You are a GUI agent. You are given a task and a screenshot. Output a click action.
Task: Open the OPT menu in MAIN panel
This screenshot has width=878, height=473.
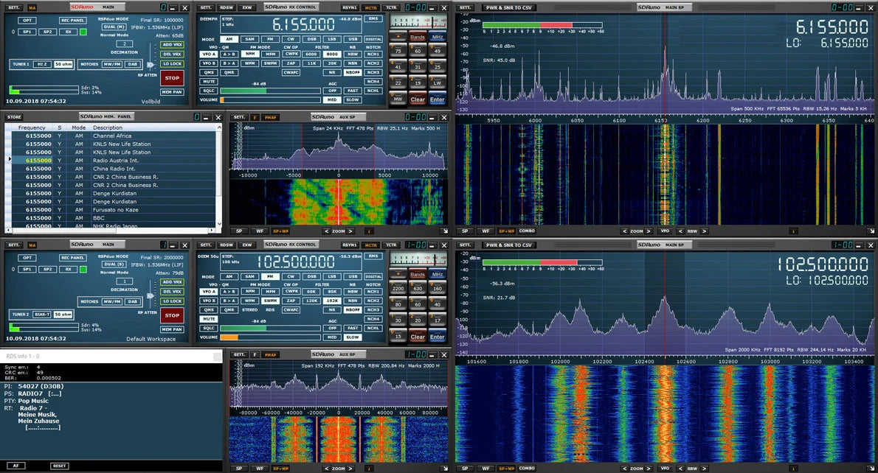(x=27, y=21)
